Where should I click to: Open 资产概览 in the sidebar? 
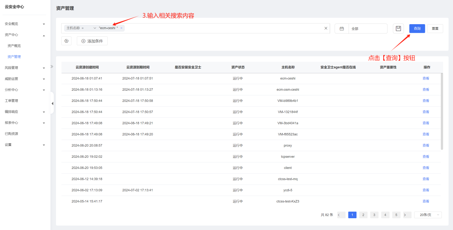click(x=14, y=46)
